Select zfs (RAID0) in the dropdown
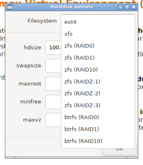The width and height of the screenshot is (143, 165). tap(98, 46)
